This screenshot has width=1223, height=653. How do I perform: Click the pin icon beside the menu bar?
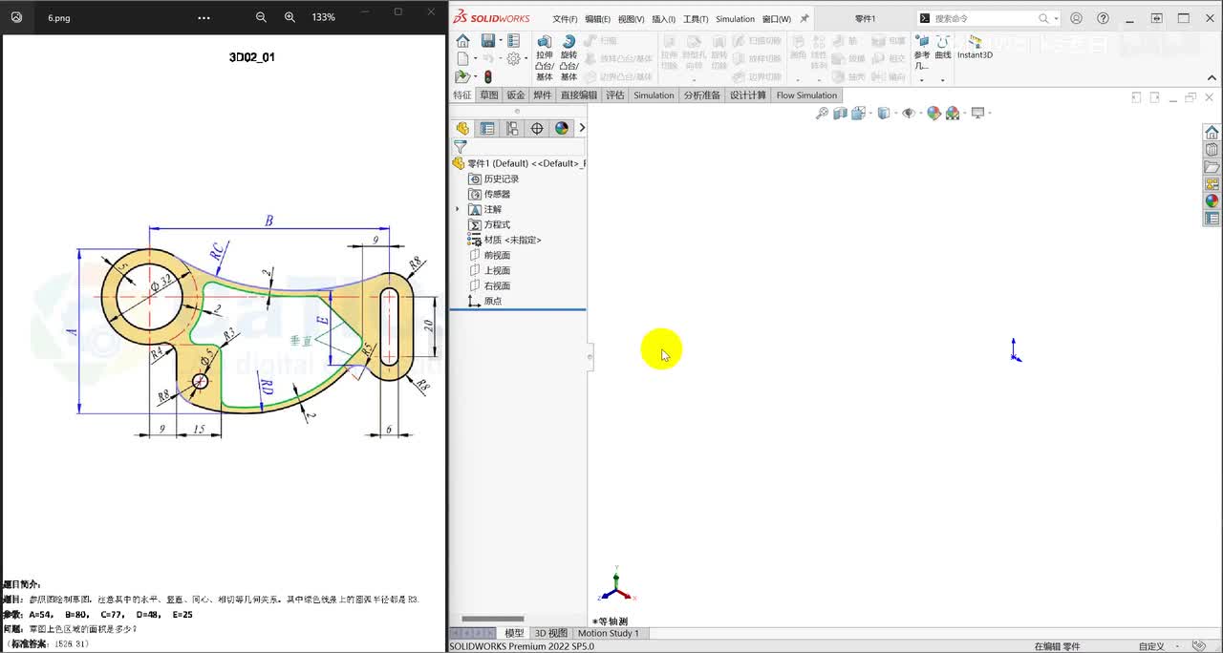tap(805, 18)
